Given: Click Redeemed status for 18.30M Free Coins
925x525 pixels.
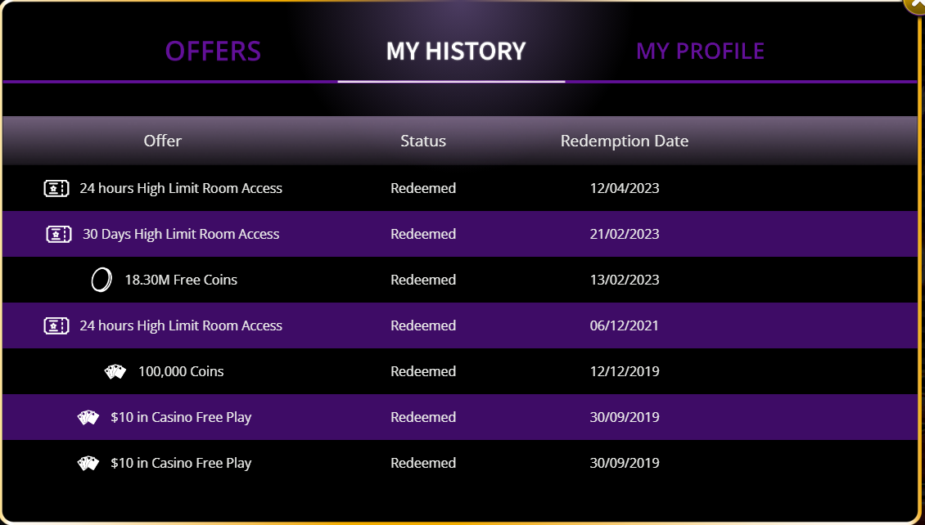Looking at the screenshot, I should click(x=423, y=280).
